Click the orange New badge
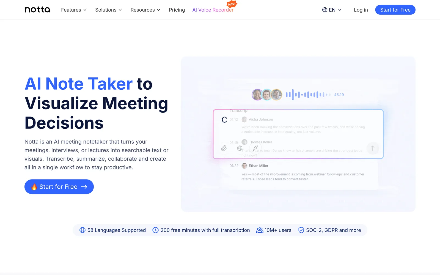This screenshot has height=275, width=440. (232, 4)
